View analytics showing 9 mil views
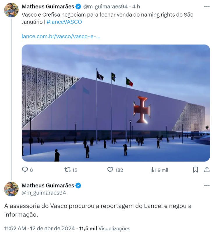The height and width of the screenshot is (235, 212). [153, 170]
